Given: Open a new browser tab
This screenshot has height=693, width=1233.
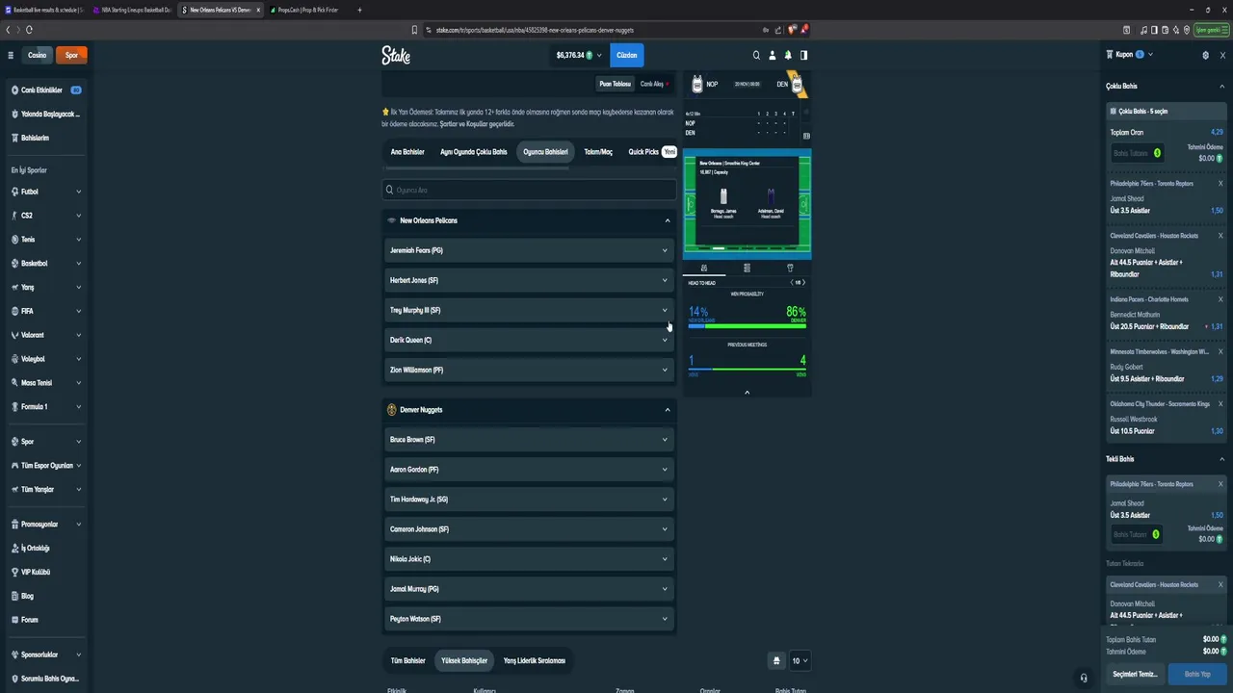Looking at the screenshot, I should coord(359,10).
